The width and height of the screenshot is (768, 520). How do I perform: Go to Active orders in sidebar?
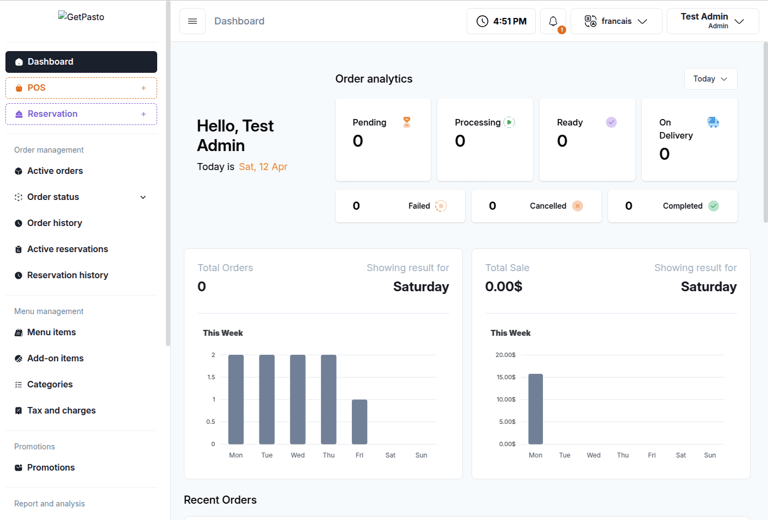point(55,171)
